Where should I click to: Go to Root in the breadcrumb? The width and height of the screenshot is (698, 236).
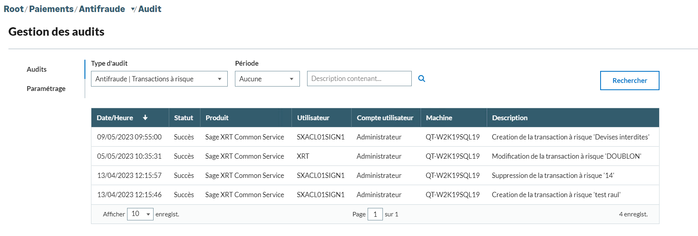coord(14,9)
